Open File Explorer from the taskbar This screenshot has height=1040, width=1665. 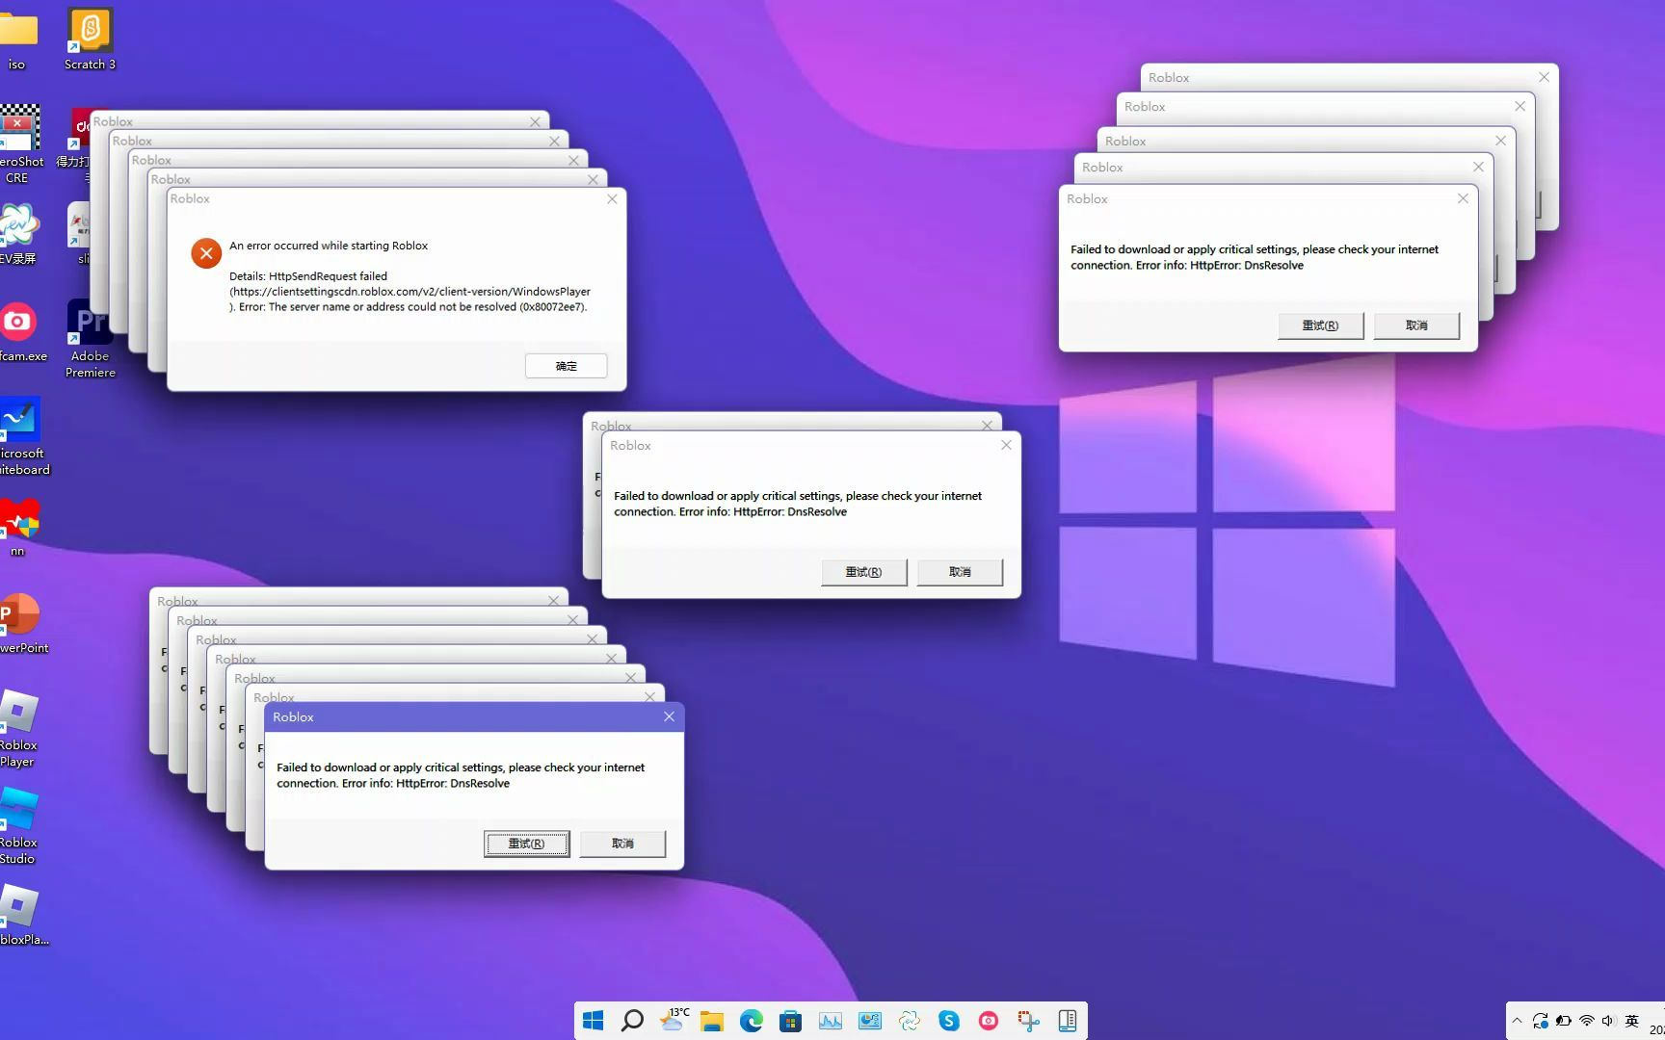711,1020
